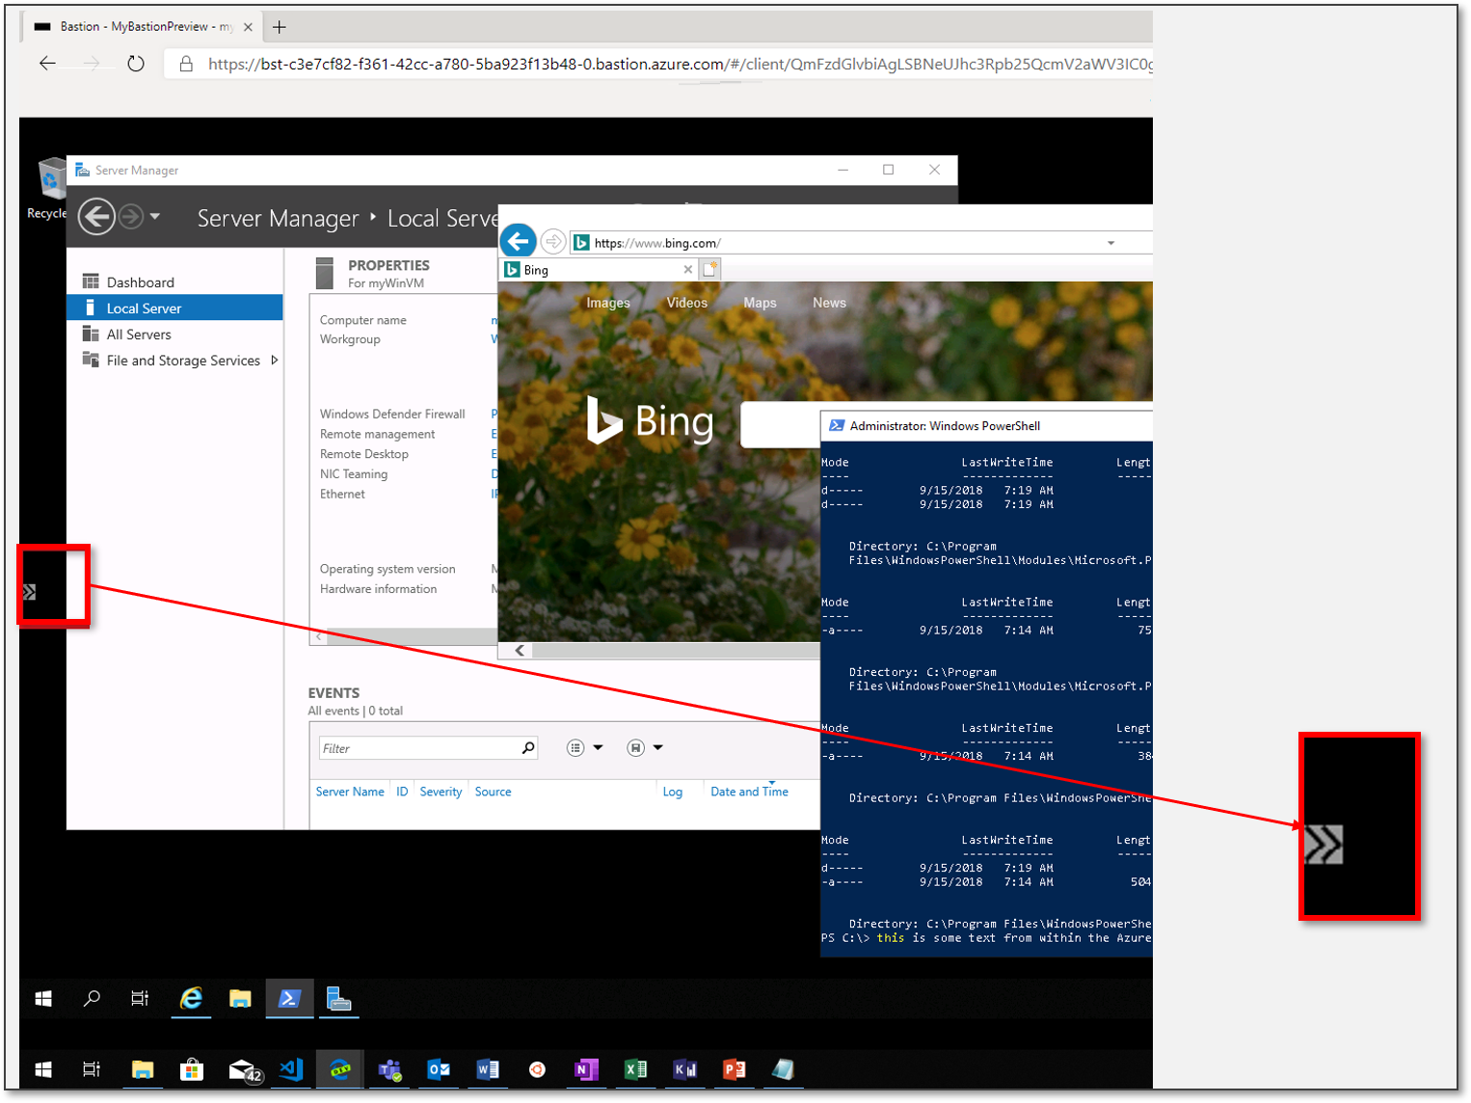Open local Windows Start button
This screenshot has width=1471, height=1103.
click(42, 1069)
